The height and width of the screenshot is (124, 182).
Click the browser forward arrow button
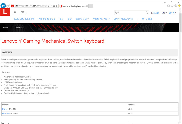coord(8,6)
